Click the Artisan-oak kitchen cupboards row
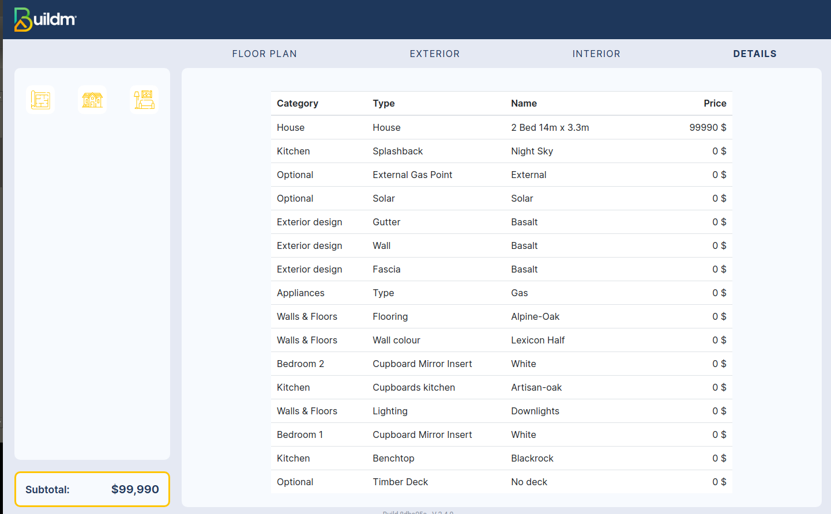Screen dimensions: 831x514 (501, 387)
